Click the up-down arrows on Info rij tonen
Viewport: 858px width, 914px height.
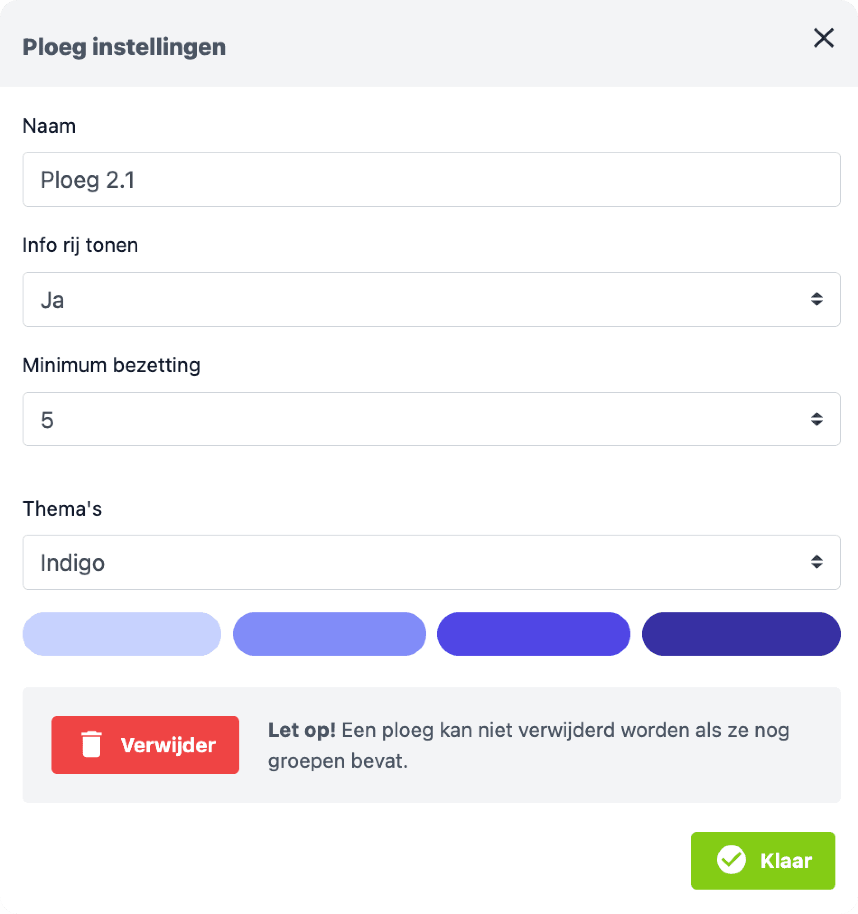click(x=817, y=299)
